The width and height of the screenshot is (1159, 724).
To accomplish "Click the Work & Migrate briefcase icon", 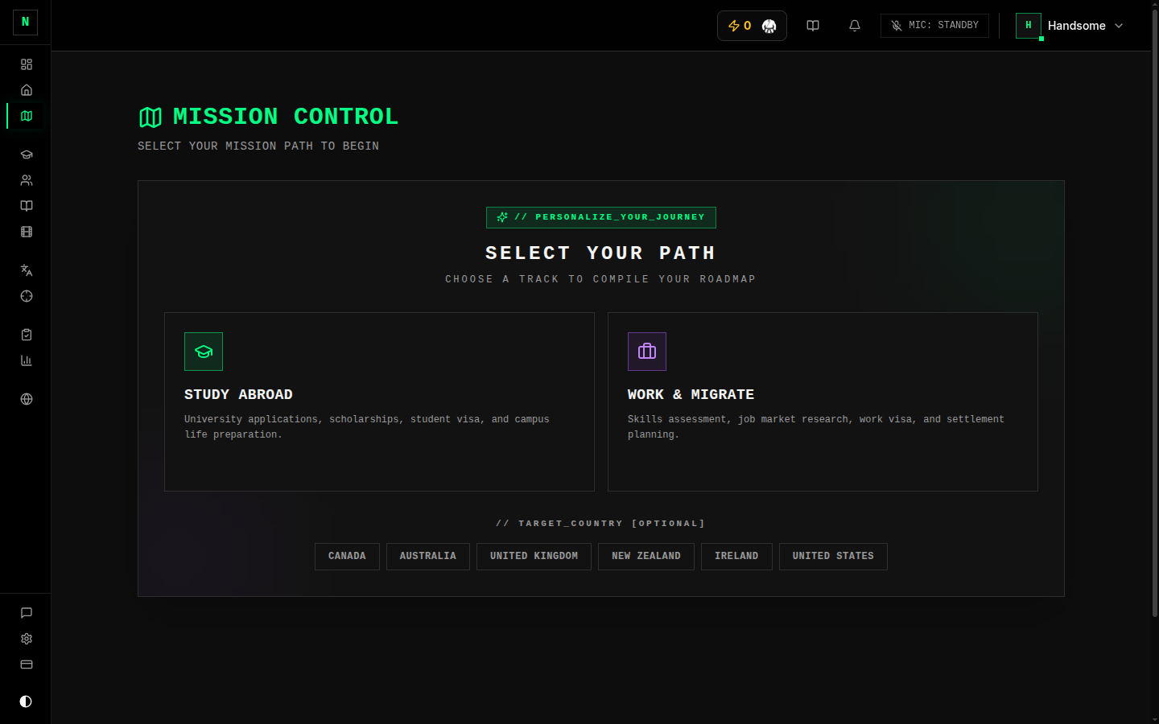I will 647,352.
